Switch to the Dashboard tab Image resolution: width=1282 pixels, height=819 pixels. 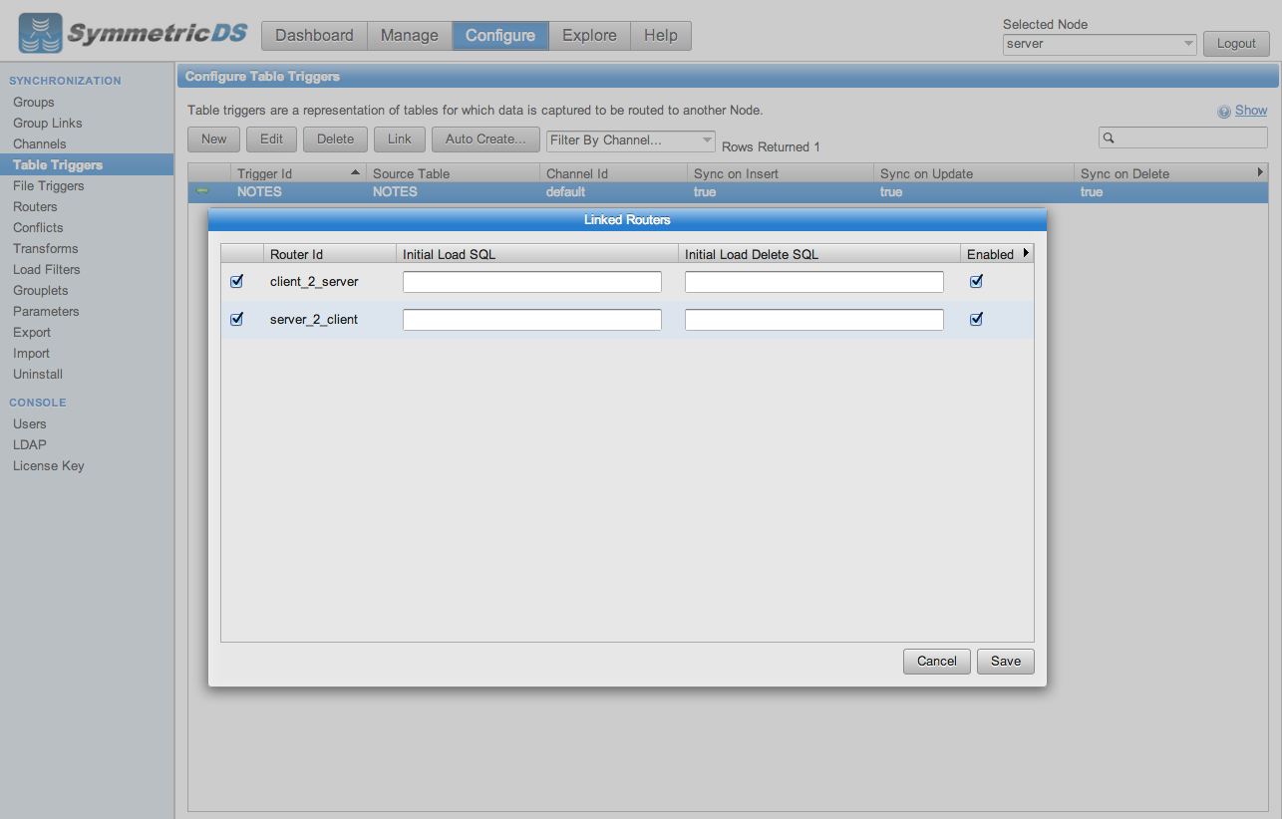[314, 36]
